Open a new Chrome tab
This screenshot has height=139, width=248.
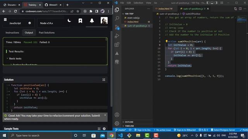67,5
